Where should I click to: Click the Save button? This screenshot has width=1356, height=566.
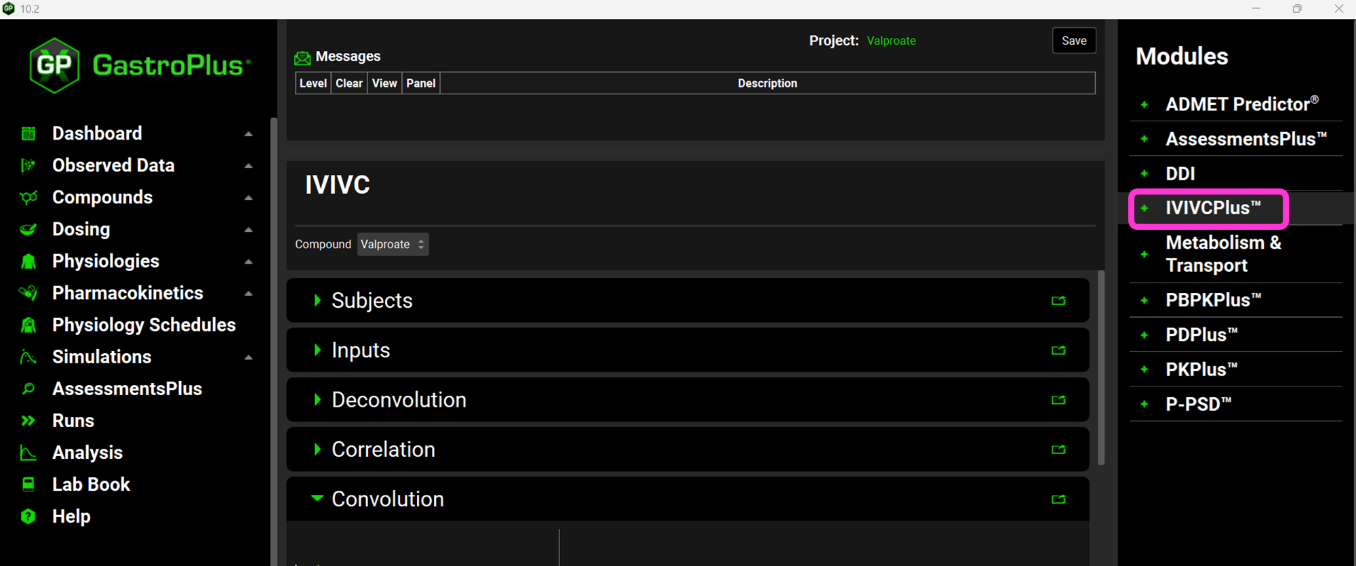(1074, 41)
